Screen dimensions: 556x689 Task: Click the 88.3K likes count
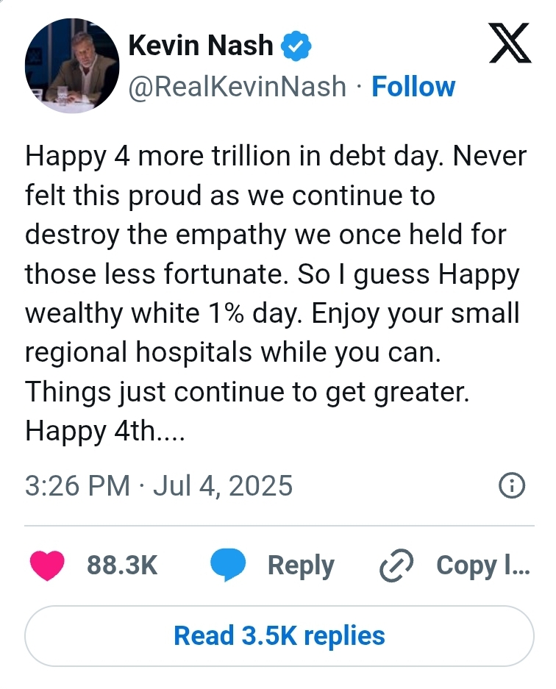tap(122, 565)
